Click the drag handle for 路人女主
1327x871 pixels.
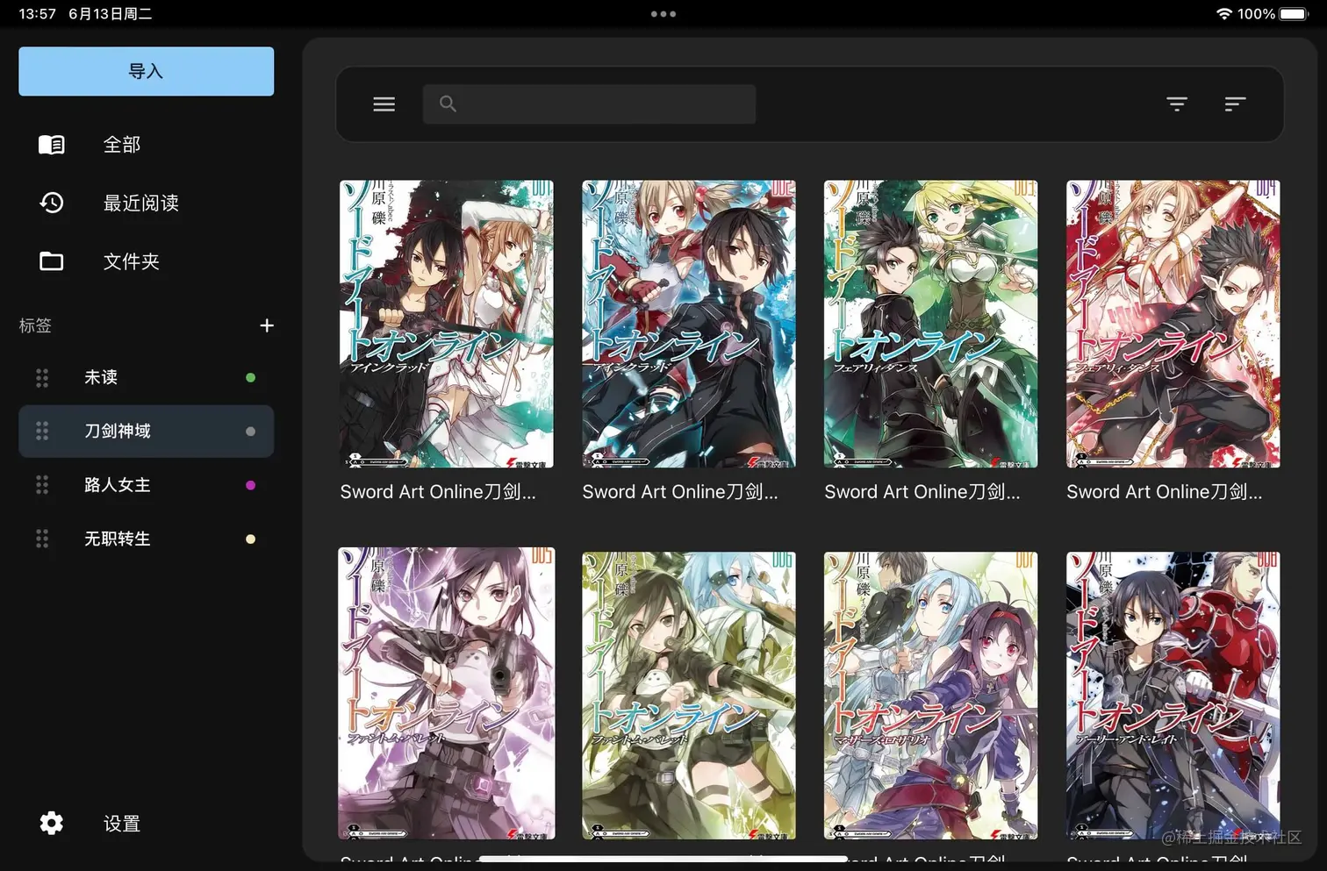42,485
